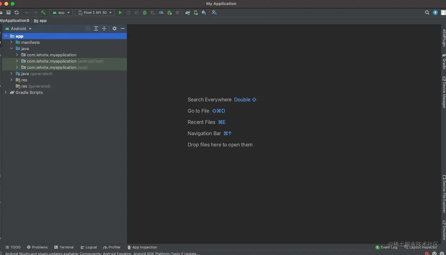Select the Gradle Scripts tree item

point(29,92)
